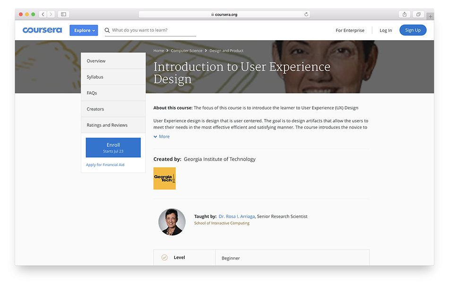449x289 pixels.
Task: Click the Computer Science breadcrumb
Action: 186,51
